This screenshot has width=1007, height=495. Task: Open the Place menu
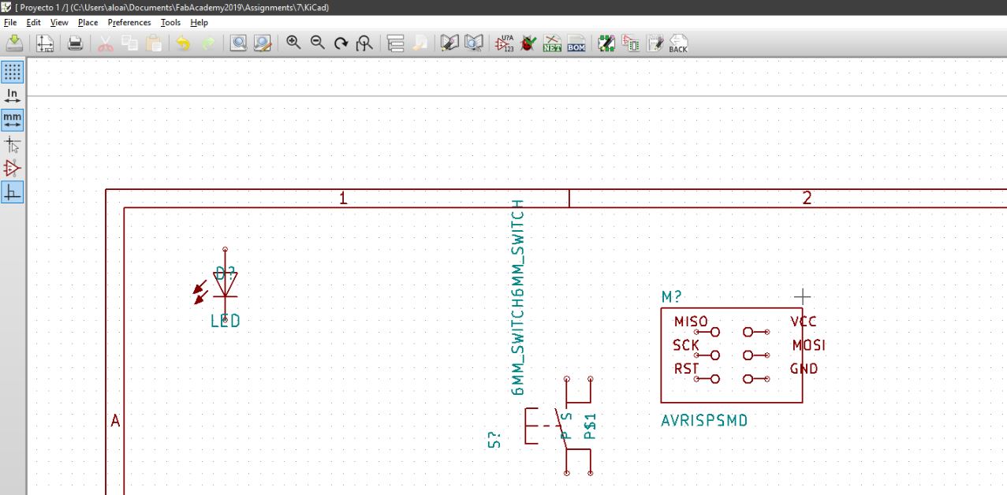[88, 23]
